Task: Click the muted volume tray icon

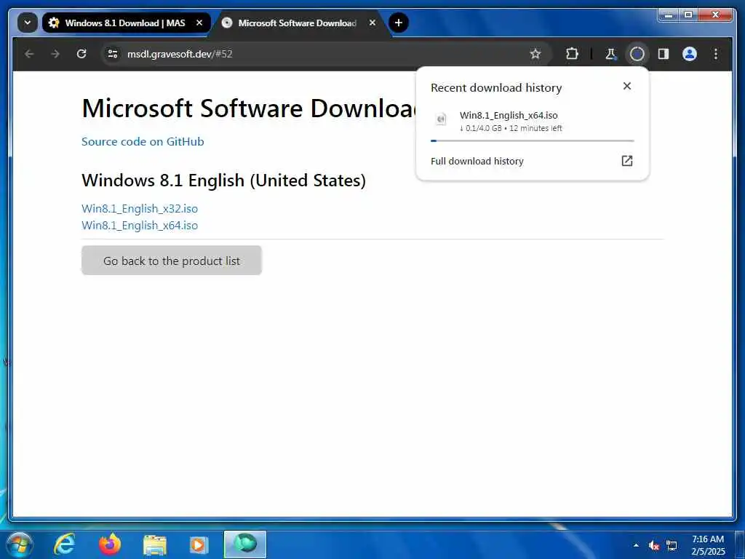Action: pos(654,545)
